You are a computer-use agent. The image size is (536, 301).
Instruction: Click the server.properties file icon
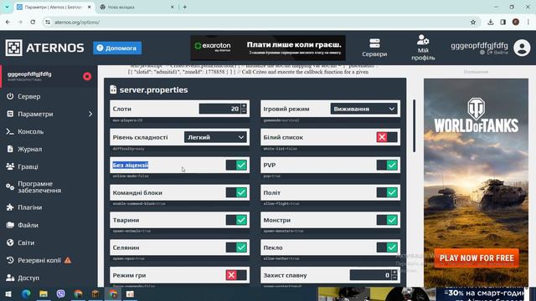(113, 89)
